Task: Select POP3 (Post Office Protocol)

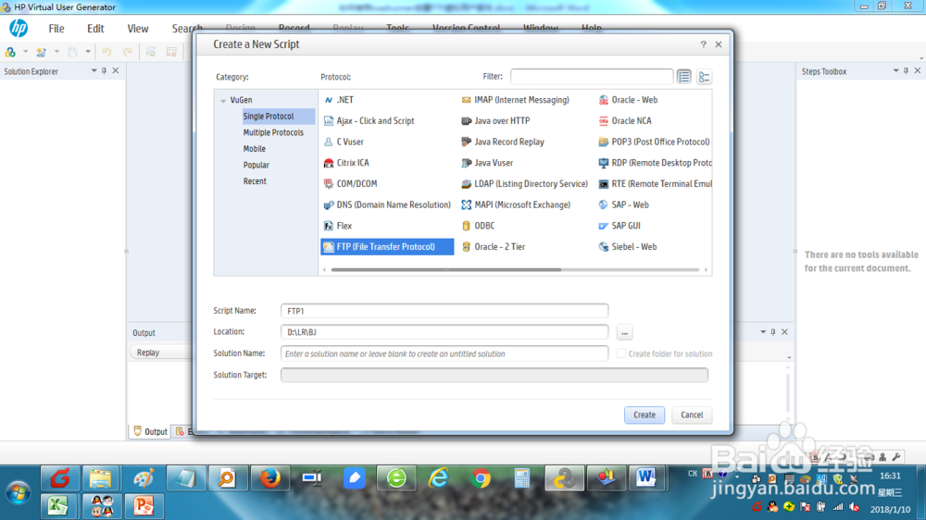Action: point(654,142)
